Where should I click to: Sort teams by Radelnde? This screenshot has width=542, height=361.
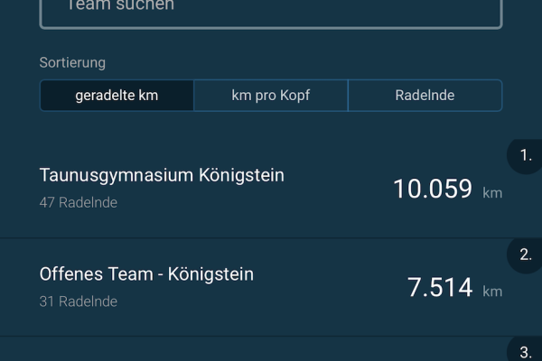[x=425, y=96]
